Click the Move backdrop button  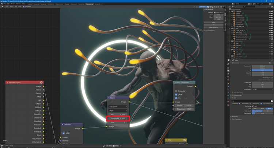214,23
